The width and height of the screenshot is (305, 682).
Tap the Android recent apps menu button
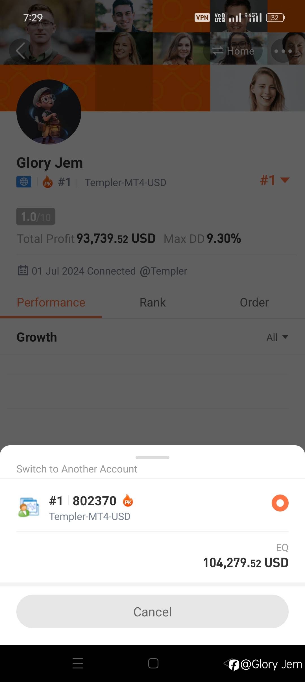pos(78,663)
